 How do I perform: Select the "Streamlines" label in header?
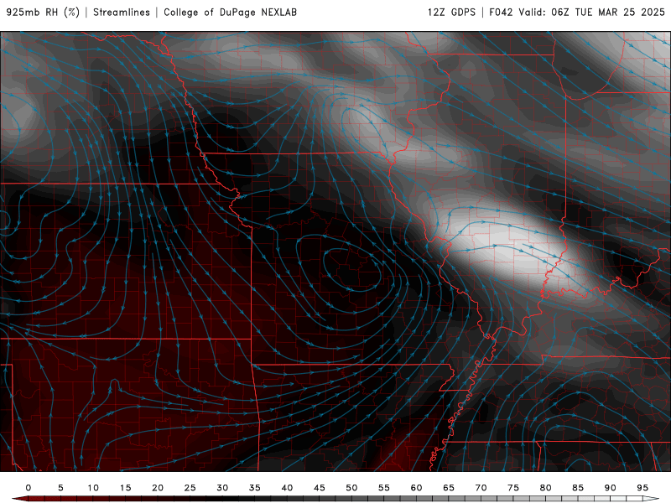click(122, 13)
